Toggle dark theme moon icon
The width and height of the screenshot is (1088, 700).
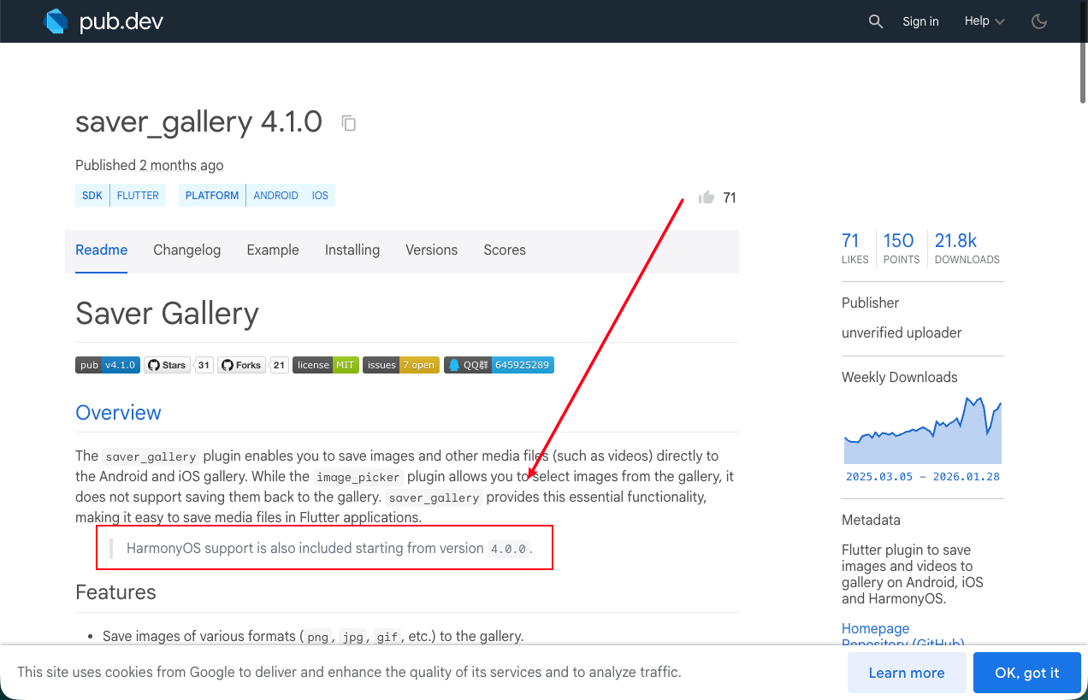tap(1039, 21)
